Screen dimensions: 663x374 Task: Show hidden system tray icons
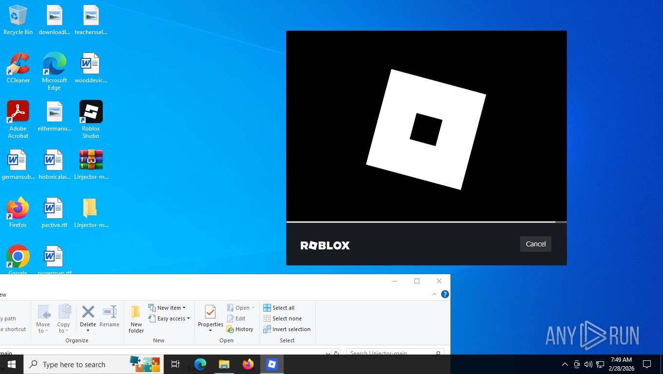coord(565,364)
